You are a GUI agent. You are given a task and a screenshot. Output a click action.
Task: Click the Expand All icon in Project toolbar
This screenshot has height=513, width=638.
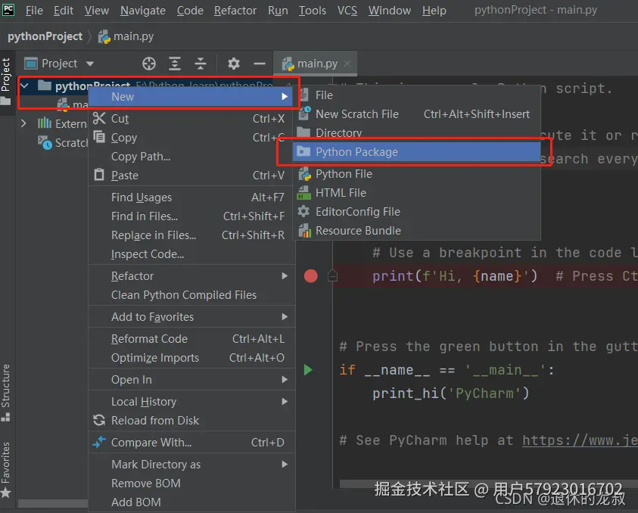[x=175, y=64]
